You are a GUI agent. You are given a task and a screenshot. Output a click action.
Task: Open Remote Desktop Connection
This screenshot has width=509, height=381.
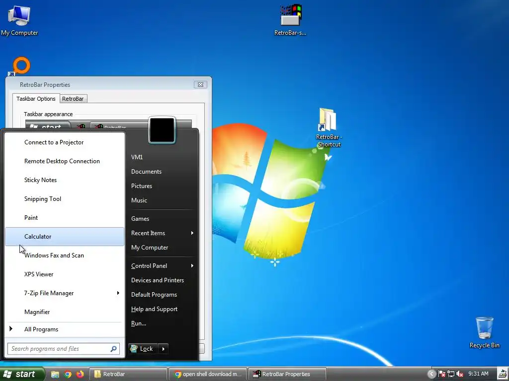coord(65,161)
